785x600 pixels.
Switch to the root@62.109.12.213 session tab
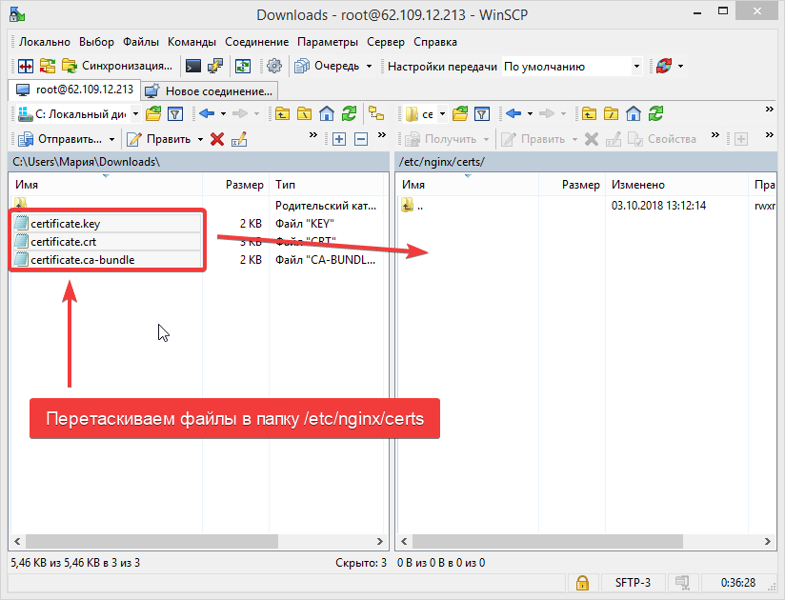[x=74, y=90]
